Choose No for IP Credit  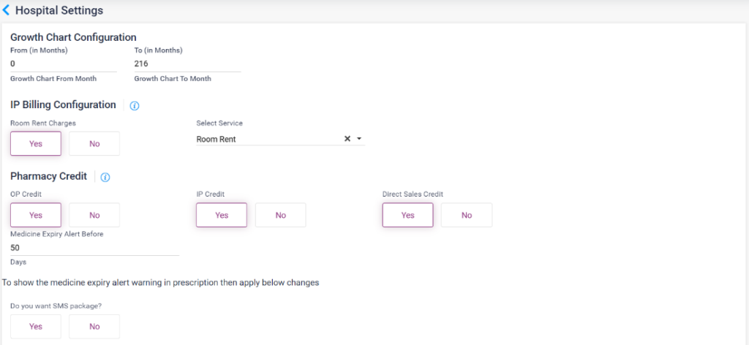[280, 216]
